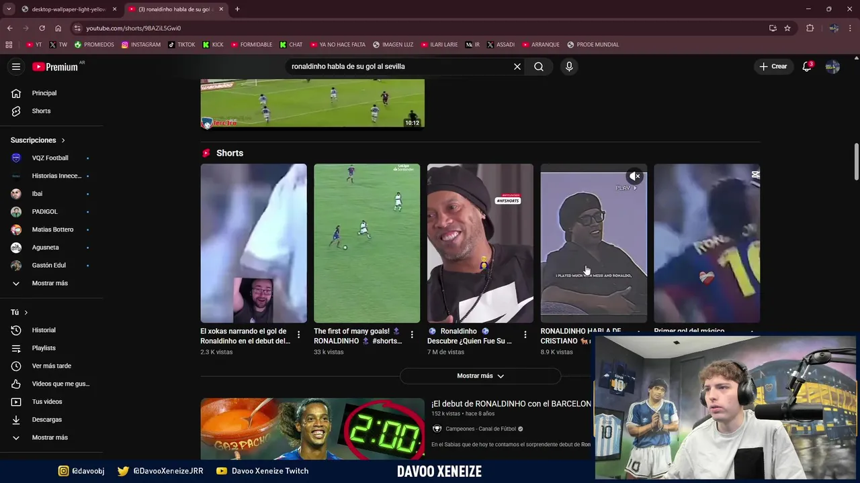Click the browser address bar URL

pos(133,28)
